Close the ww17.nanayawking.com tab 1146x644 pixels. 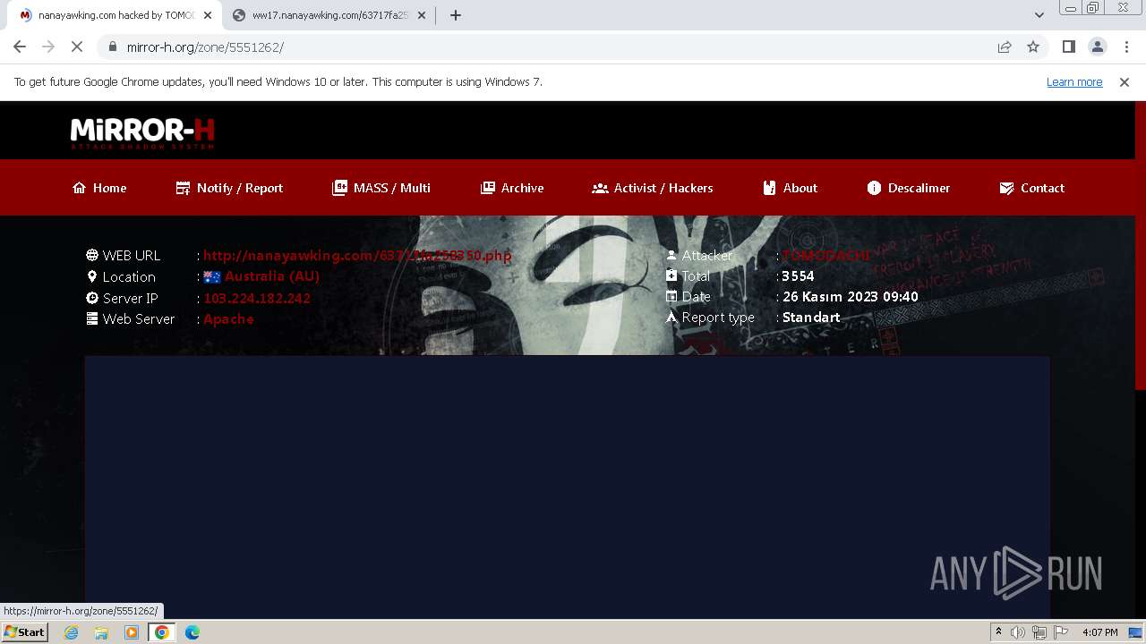[421, 15]
